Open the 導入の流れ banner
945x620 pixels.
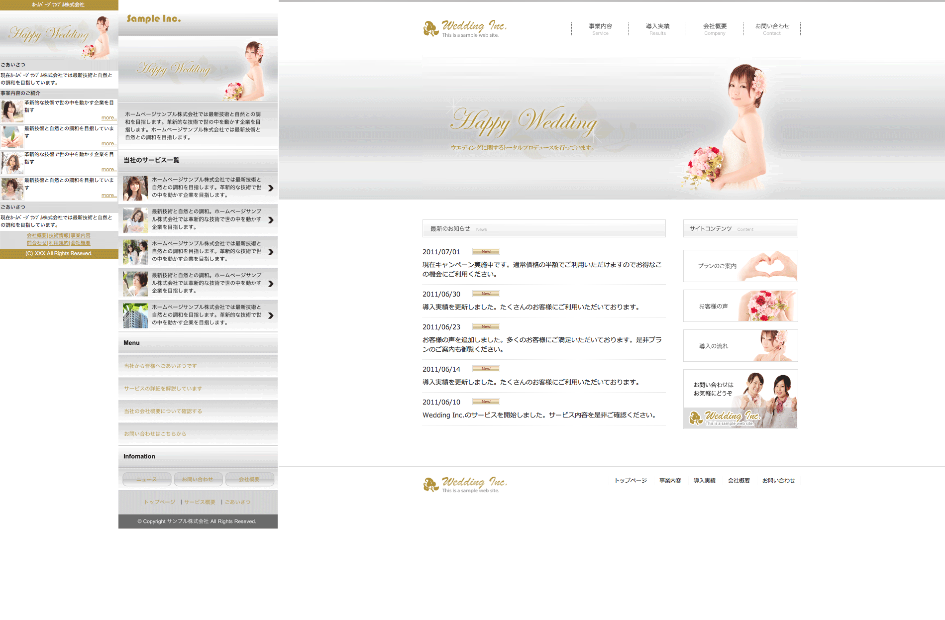740,346
